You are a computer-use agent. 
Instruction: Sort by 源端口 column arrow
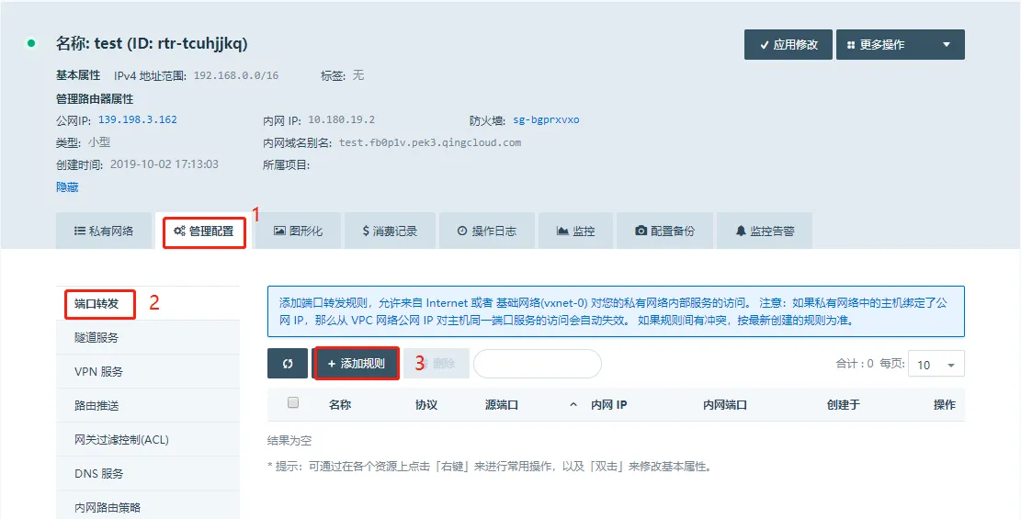point(573,404)
